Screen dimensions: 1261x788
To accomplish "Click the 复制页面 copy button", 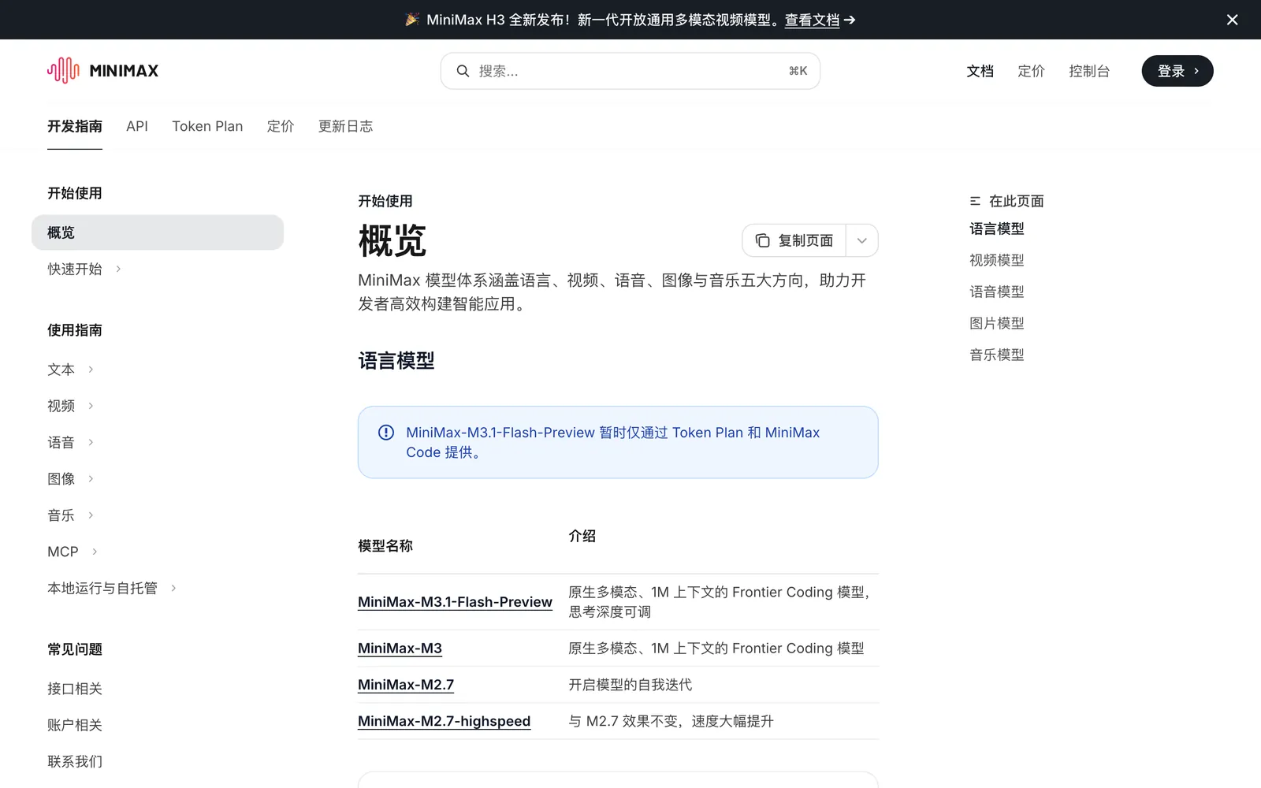I will 794,240.
